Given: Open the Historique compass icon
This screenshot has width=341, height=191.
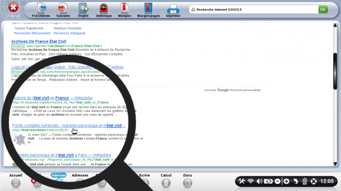Looking at the screenshot, I should point(104,8).
